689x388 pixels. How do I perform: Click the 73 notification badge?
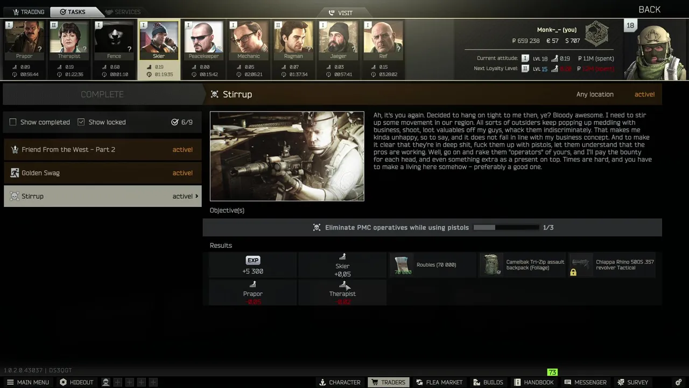coord(552,372)
